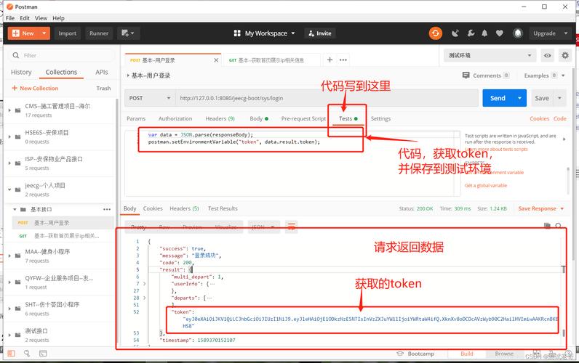Open the Send button dropdown arrow
Viewport: 579px width, 363px height.
519,98
